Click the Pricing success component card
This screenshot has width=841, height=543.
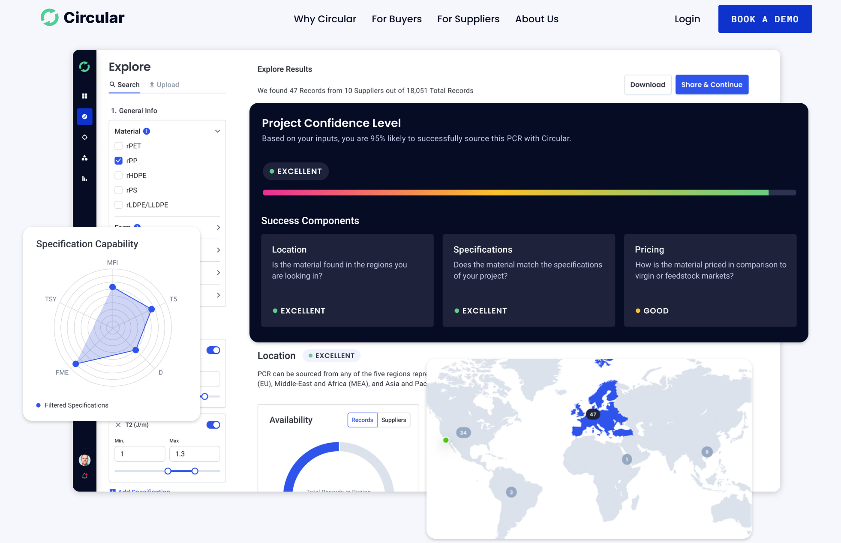pos(710,280)
